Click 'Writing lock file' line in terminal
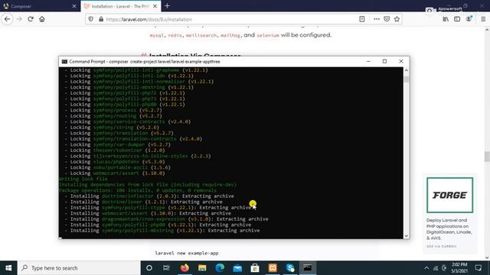 click(x=83, y=179)
